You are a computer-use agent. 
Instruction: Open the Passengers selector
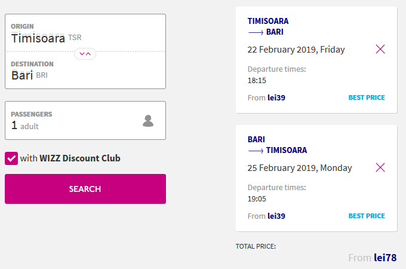85,121
